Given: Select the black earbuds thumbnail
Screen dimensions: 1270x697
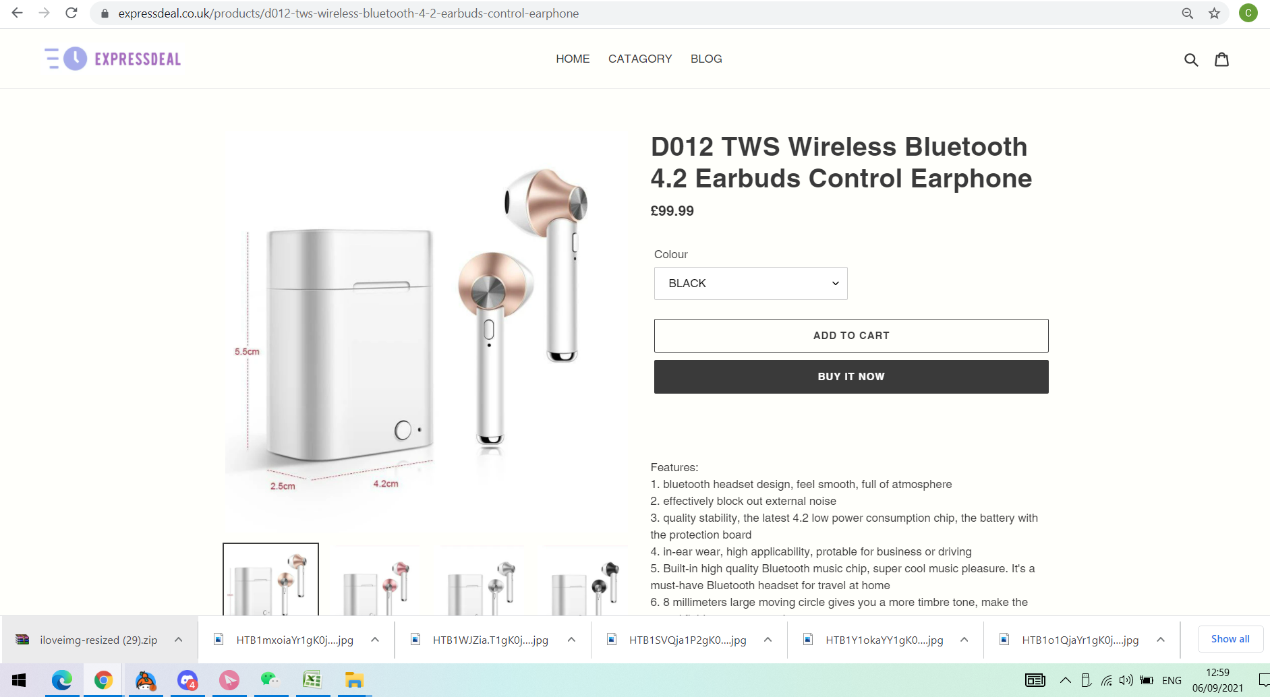Looking at the screenshot, I should pyautogui.click(x=585, y=580).
